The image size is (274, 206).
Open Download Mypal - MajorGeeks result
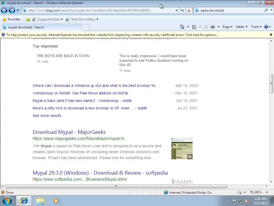(69, 132)
